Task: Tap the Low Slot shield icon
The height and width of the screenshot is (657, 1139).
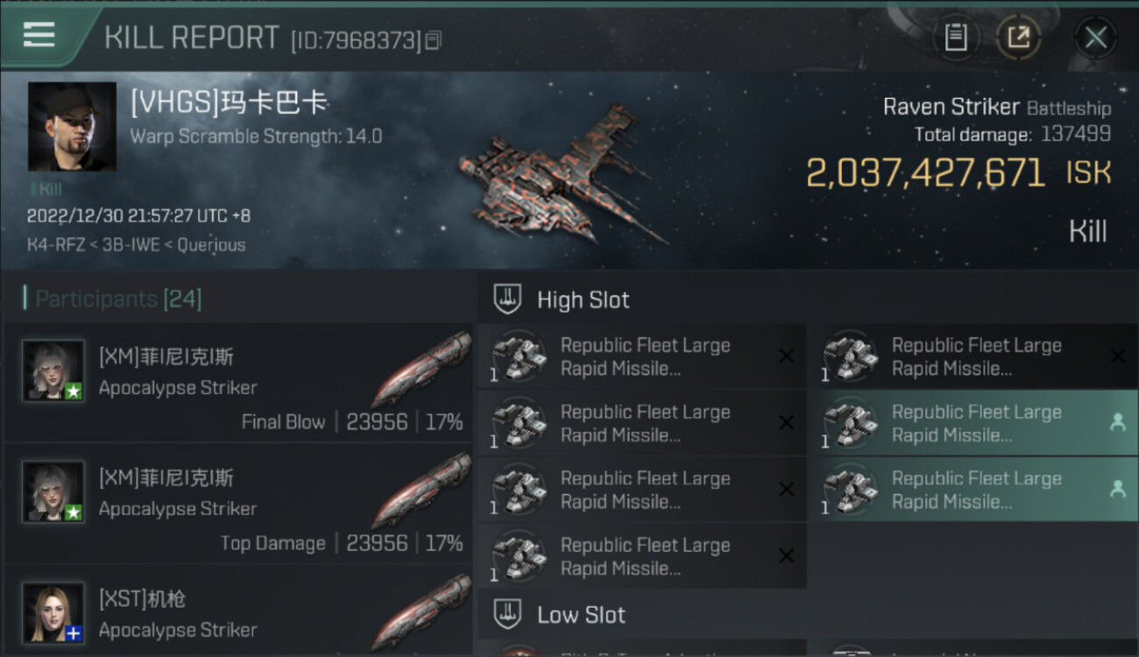Action: pyautogui.click(x=508, y=615)
